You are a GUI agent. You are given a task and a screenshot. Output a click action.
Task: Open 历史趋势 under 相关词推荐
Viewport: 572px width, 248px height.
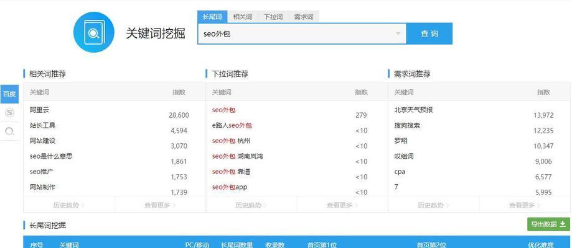(69, 205)
